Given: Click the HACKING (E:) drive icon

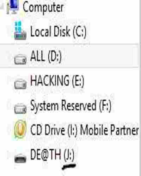Looking at the screenshot, I should tap(20, 84).
